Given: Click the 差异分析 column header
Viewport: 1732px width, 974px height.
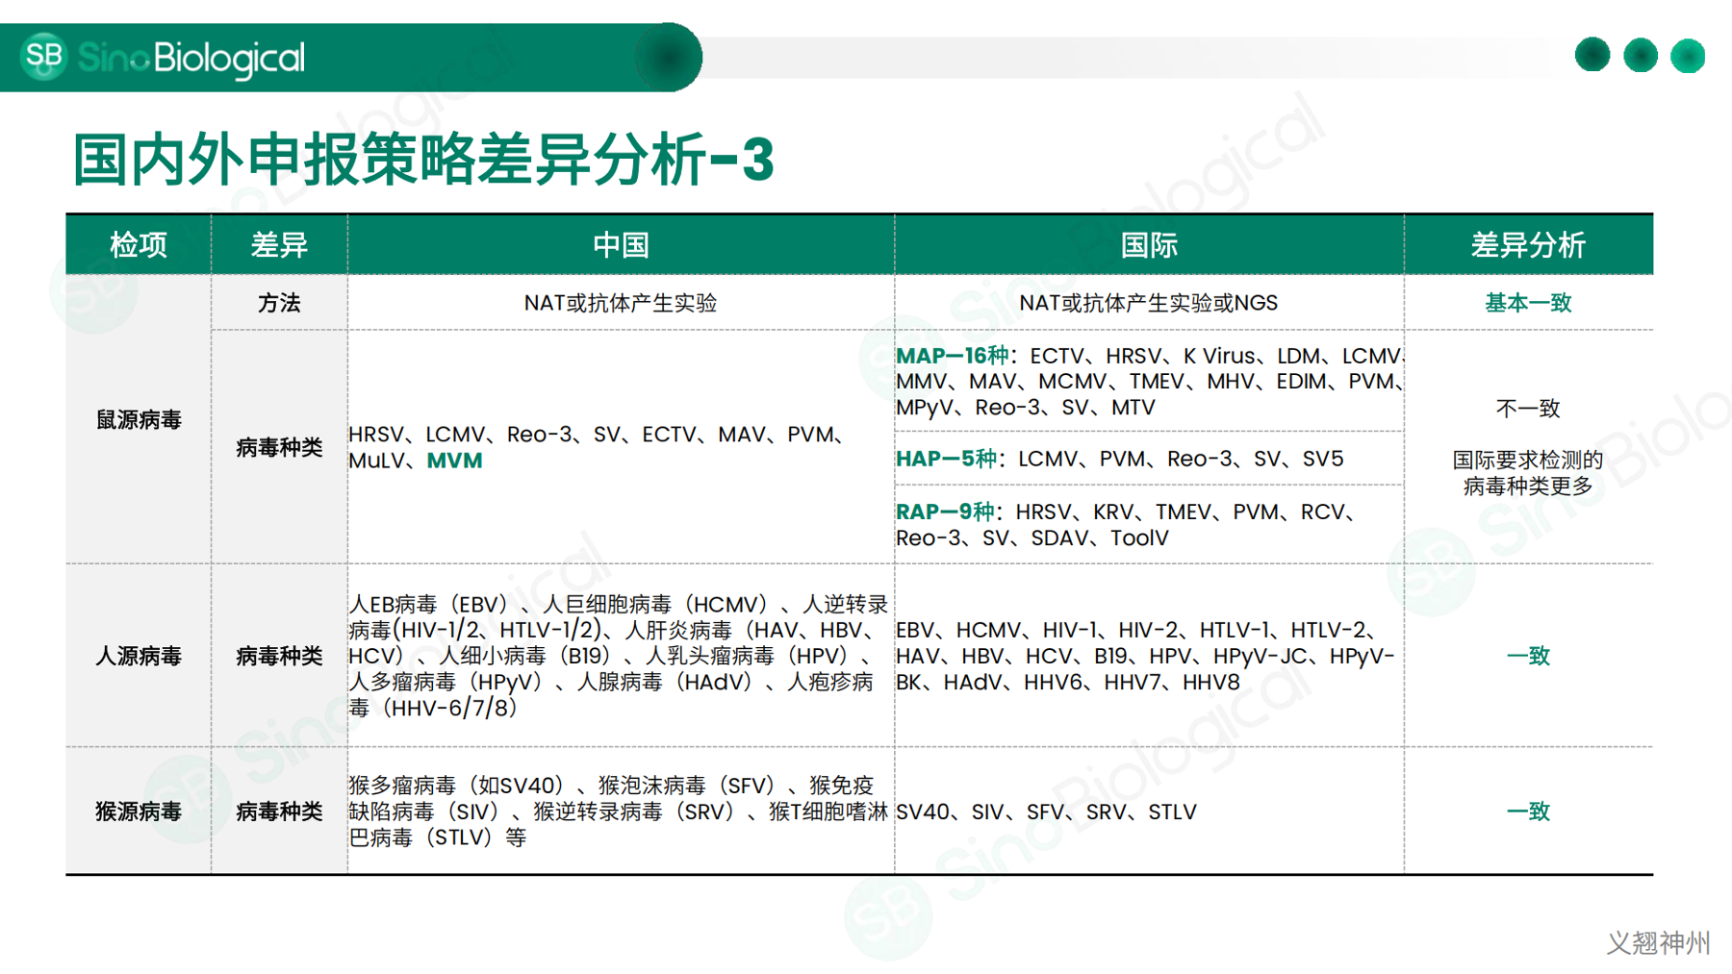Looking at the screenshot, I should click(1528, 245).
